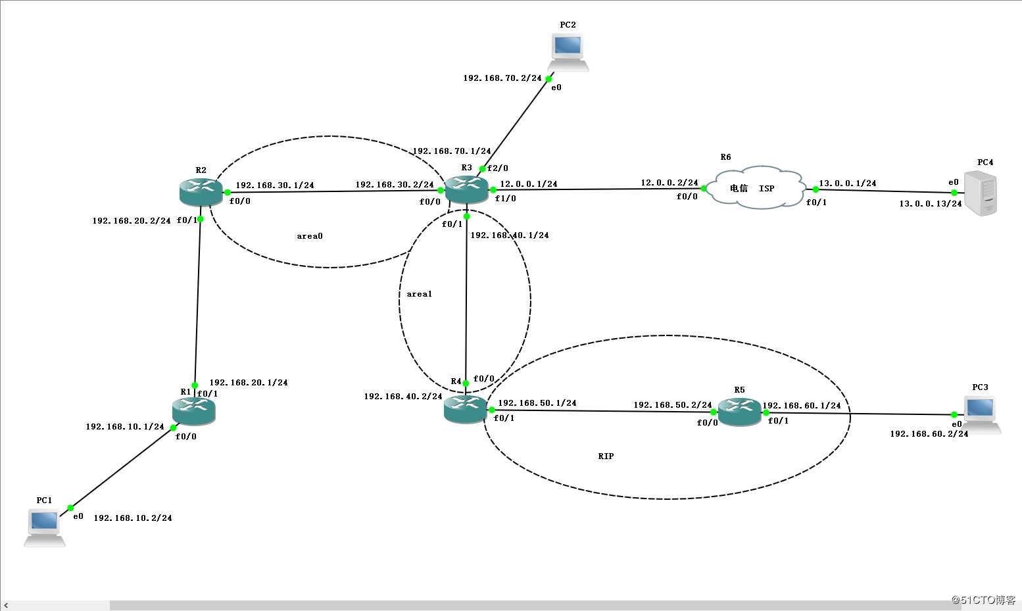The height and width of the screenshot is (611, 1022).
Task: Click the green link dot at R3 f2/0
Action: [x=483, y=169]
